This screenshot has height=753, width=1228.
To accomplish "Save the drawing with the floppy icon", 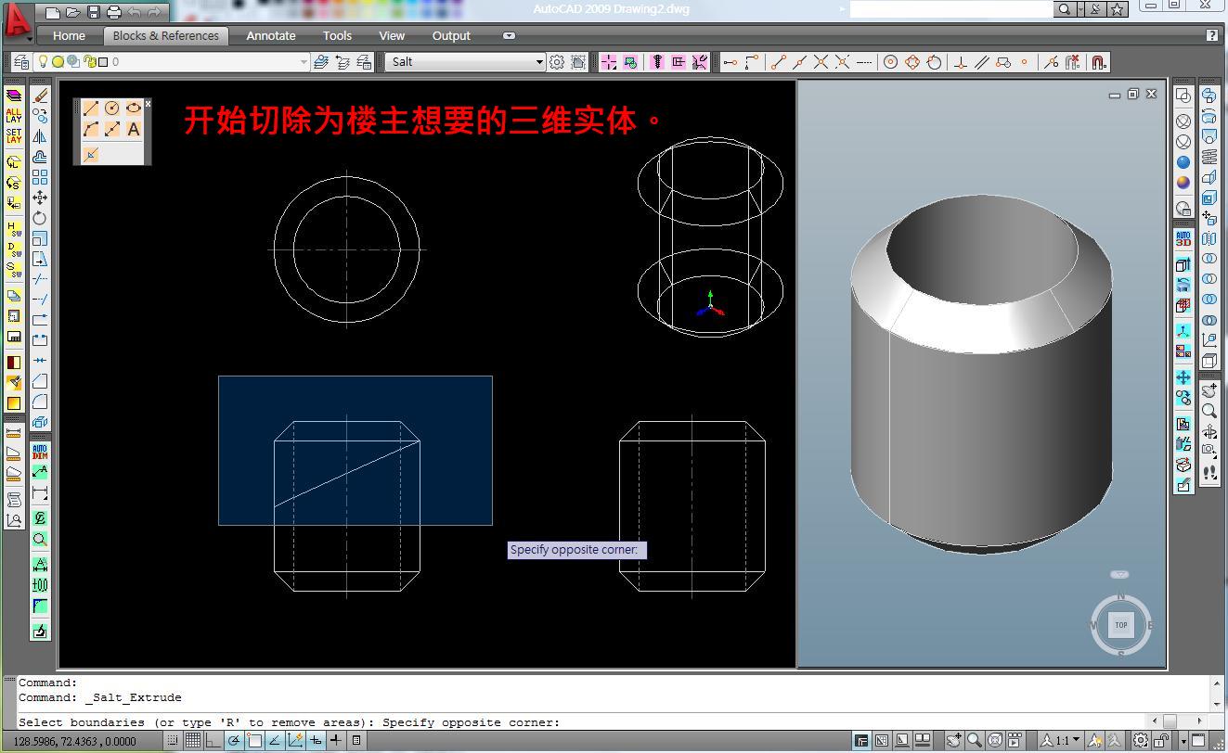I will point(94,12).
